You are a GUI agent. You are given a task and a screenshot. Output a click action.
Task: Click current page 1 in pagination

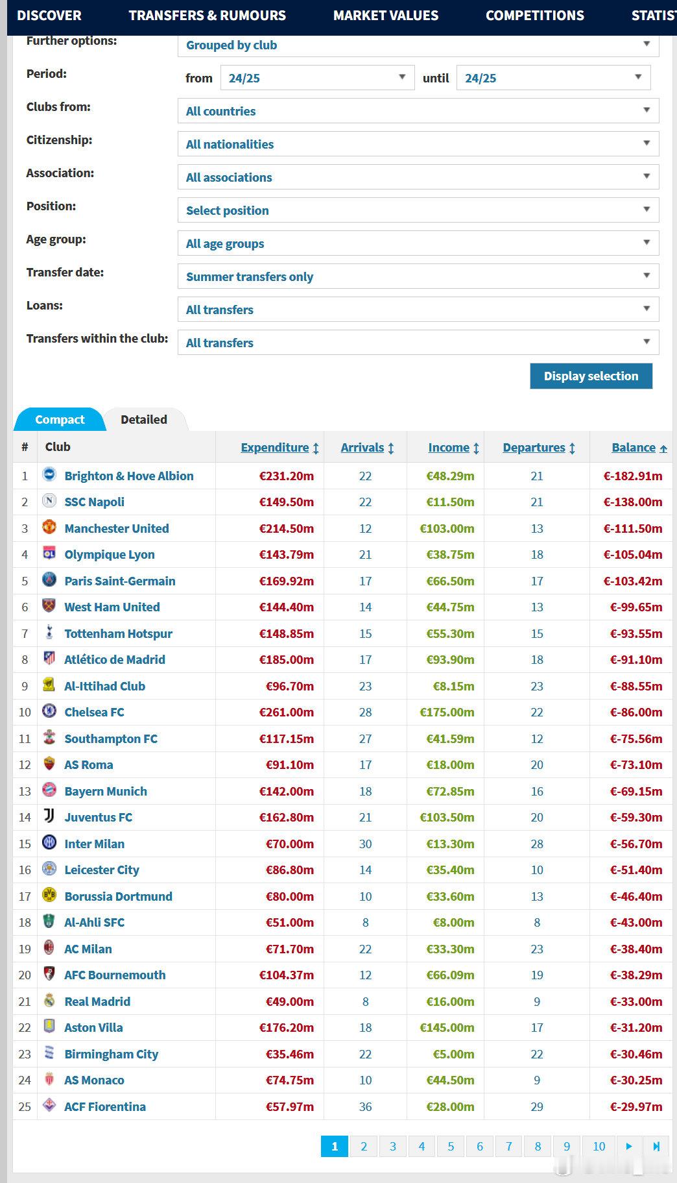click(335, 1146)
